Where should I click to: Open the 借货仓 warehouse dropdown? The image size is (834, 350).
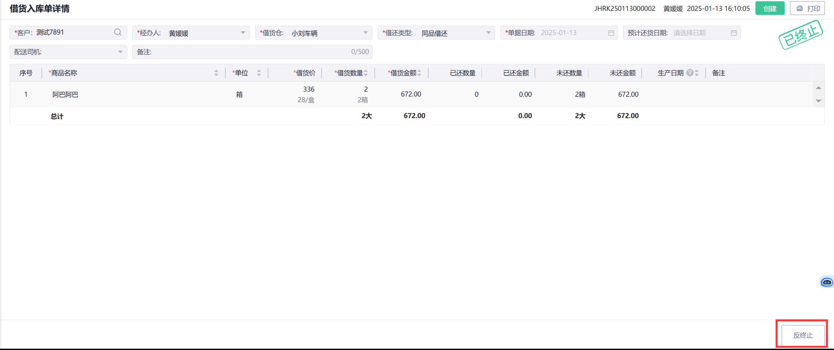click(365, 33)
